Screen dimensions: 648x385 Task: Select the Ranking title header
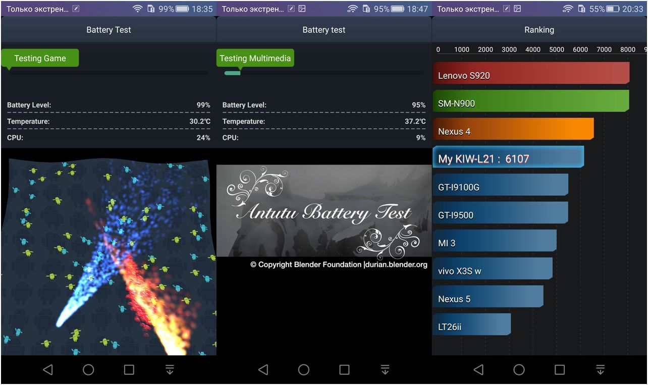(x=539, y=30)
